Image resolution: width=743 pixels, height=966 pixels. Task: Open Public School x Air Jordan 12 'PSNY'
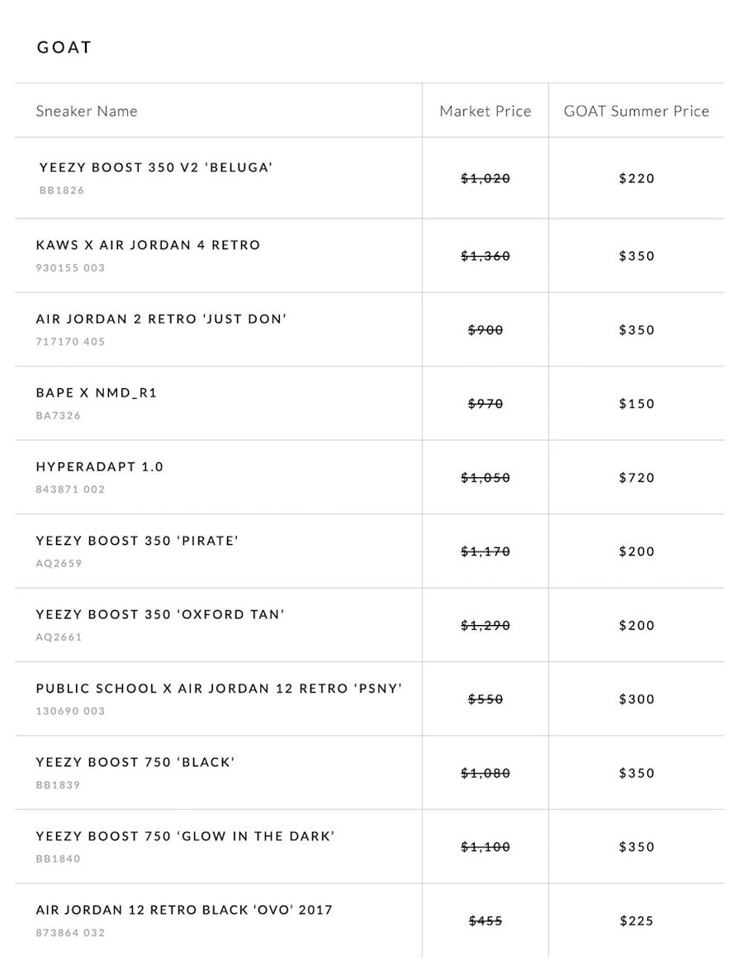(x=219, y=689)
